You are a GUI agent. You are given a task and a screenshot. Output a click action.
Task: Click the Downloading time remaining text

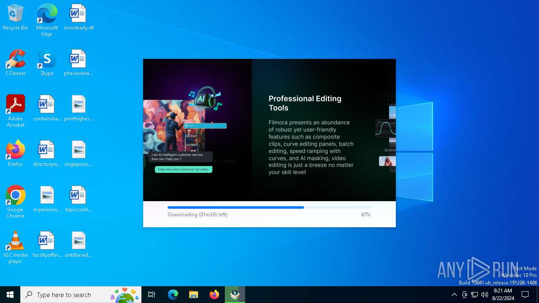pyautogui.click(x=197, y=215)
